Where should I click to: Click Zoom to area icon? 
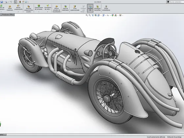point(90,15)
